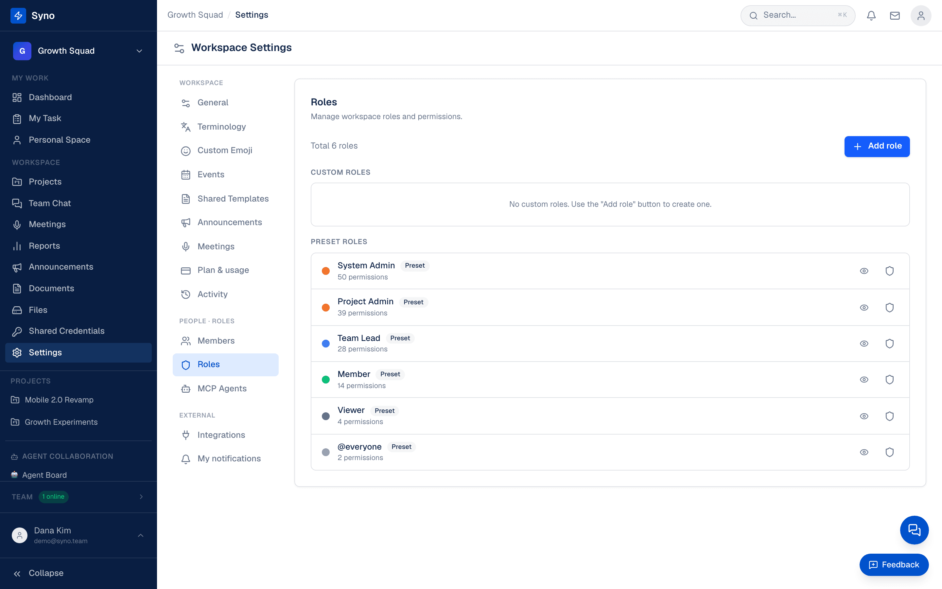Click shield icon for Team Lead role
942x589 pixels.
pyautogui.click(x=889, y=344)
